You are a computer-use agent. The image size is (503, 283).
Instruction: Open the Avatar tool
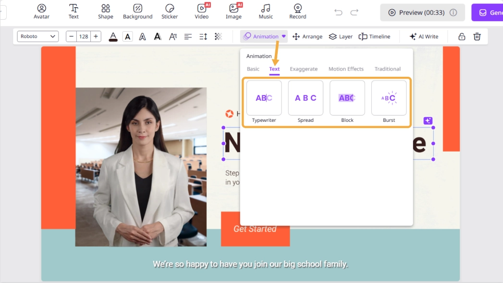pos(42,12)
